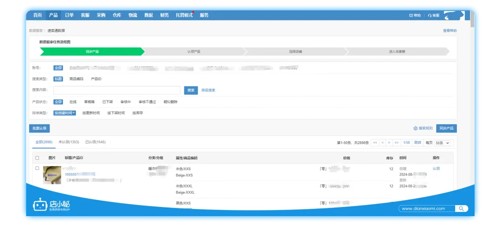The height and width of the screenshot is (230, 500).
Task: Open the 数据 navigation menu
Action: [x=149, y=15]
